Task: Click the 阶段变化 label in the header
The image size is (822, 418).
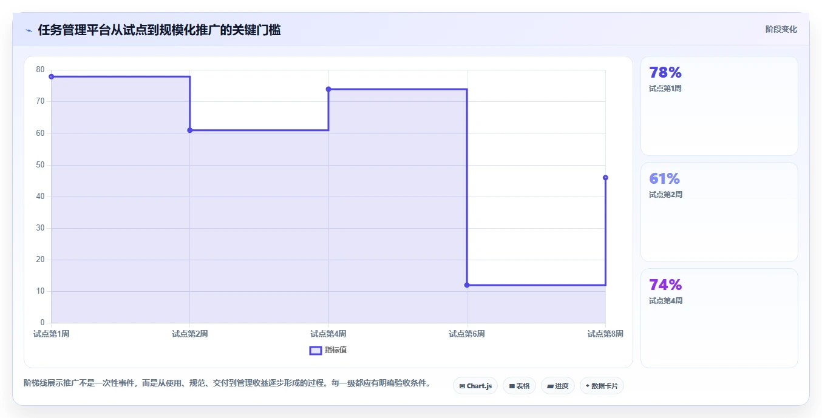Action: [x=781, y=29]
